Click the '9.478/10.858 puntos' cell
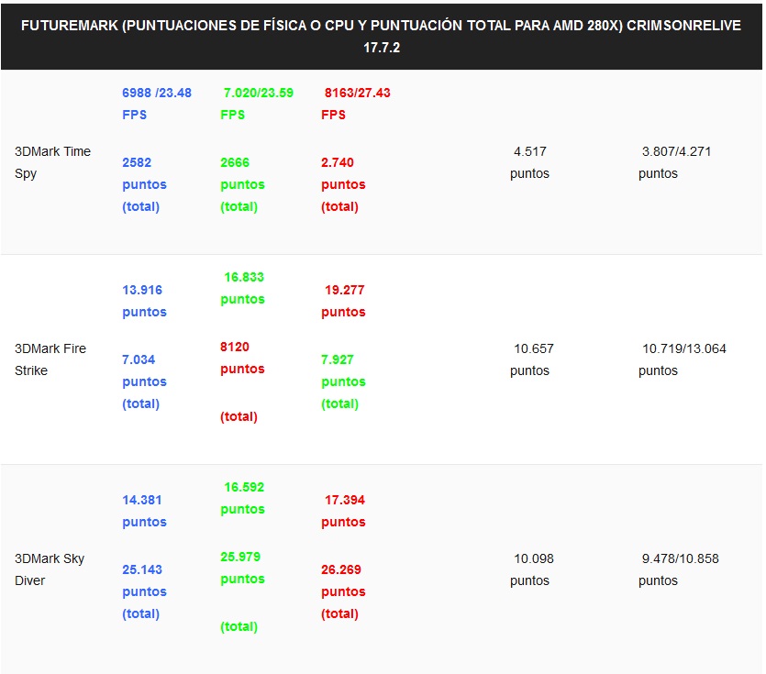Image resolution: width=766 pixels, height=674 pixels. click(x=679, y=569)
